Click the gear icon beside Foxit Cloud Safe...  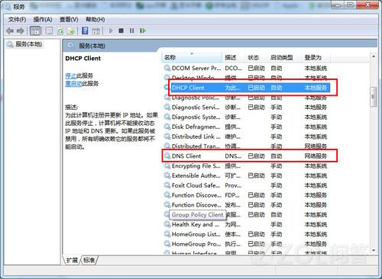pyautogui.click(x=167, y=185)
